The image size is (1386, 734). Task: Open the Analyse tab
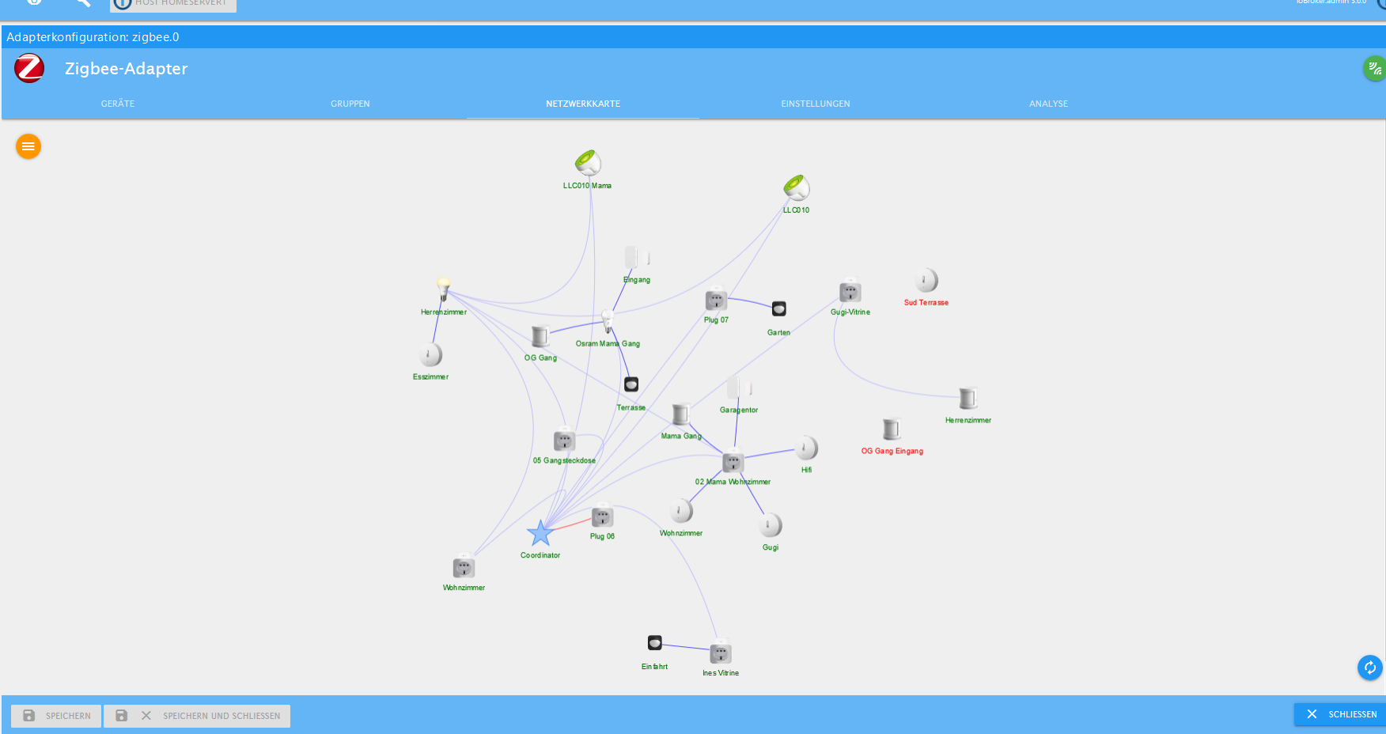click(1048, 104)
